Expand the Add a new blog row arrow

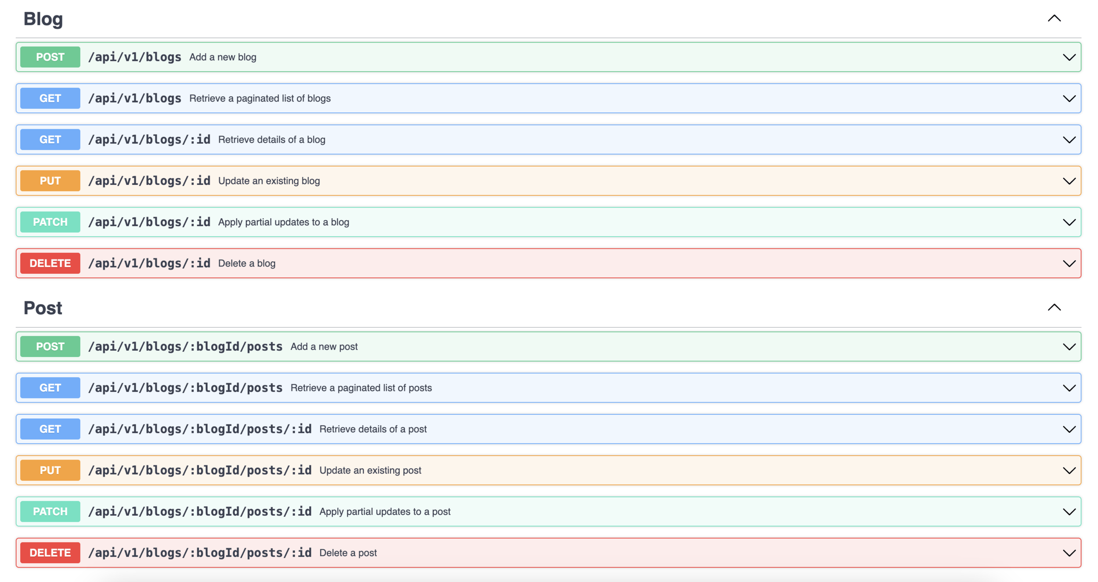(x=1069, y=57)
